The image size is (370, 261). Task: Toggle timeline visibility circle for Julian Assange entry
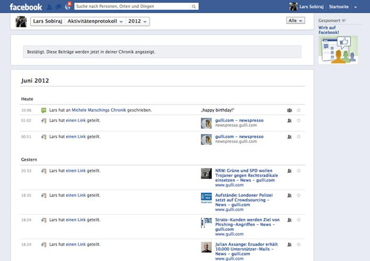click(x=299, y=245)
